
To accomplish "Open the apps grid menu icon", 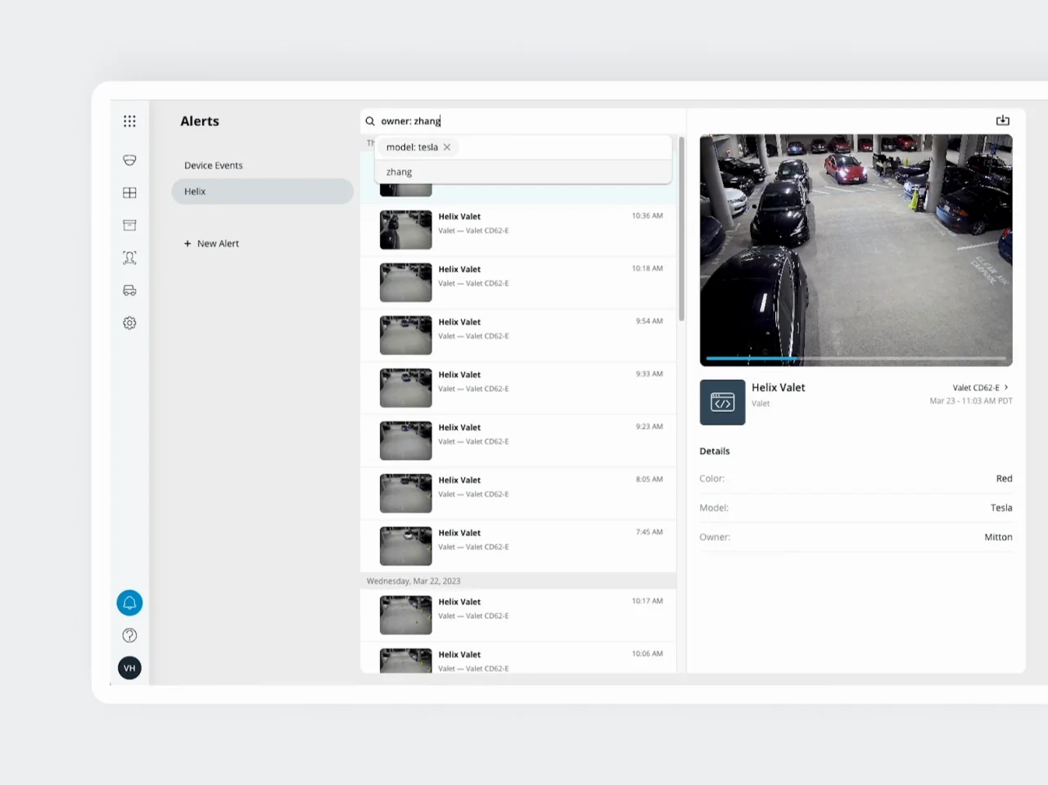I will pyautogui.click(x=129, y=121).
